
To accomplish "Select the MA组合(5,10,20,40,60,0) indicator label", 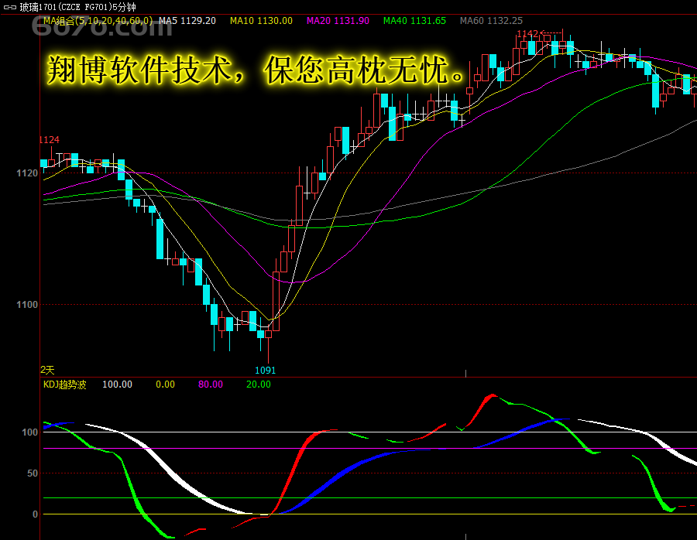I will point(98,21).
